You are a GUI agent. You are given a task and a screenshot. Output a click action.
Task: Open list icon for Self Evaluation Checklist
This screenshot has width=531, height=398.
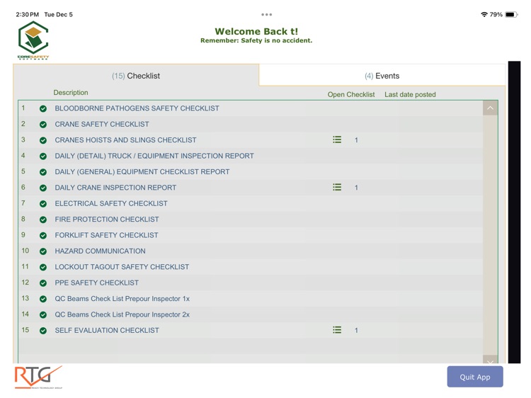click(x=337, y=330)
